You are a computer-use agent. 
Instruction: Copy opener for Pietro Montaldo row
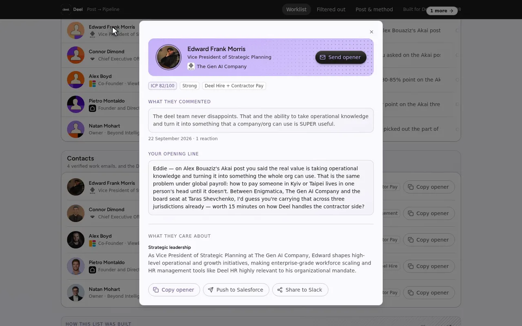429,266
